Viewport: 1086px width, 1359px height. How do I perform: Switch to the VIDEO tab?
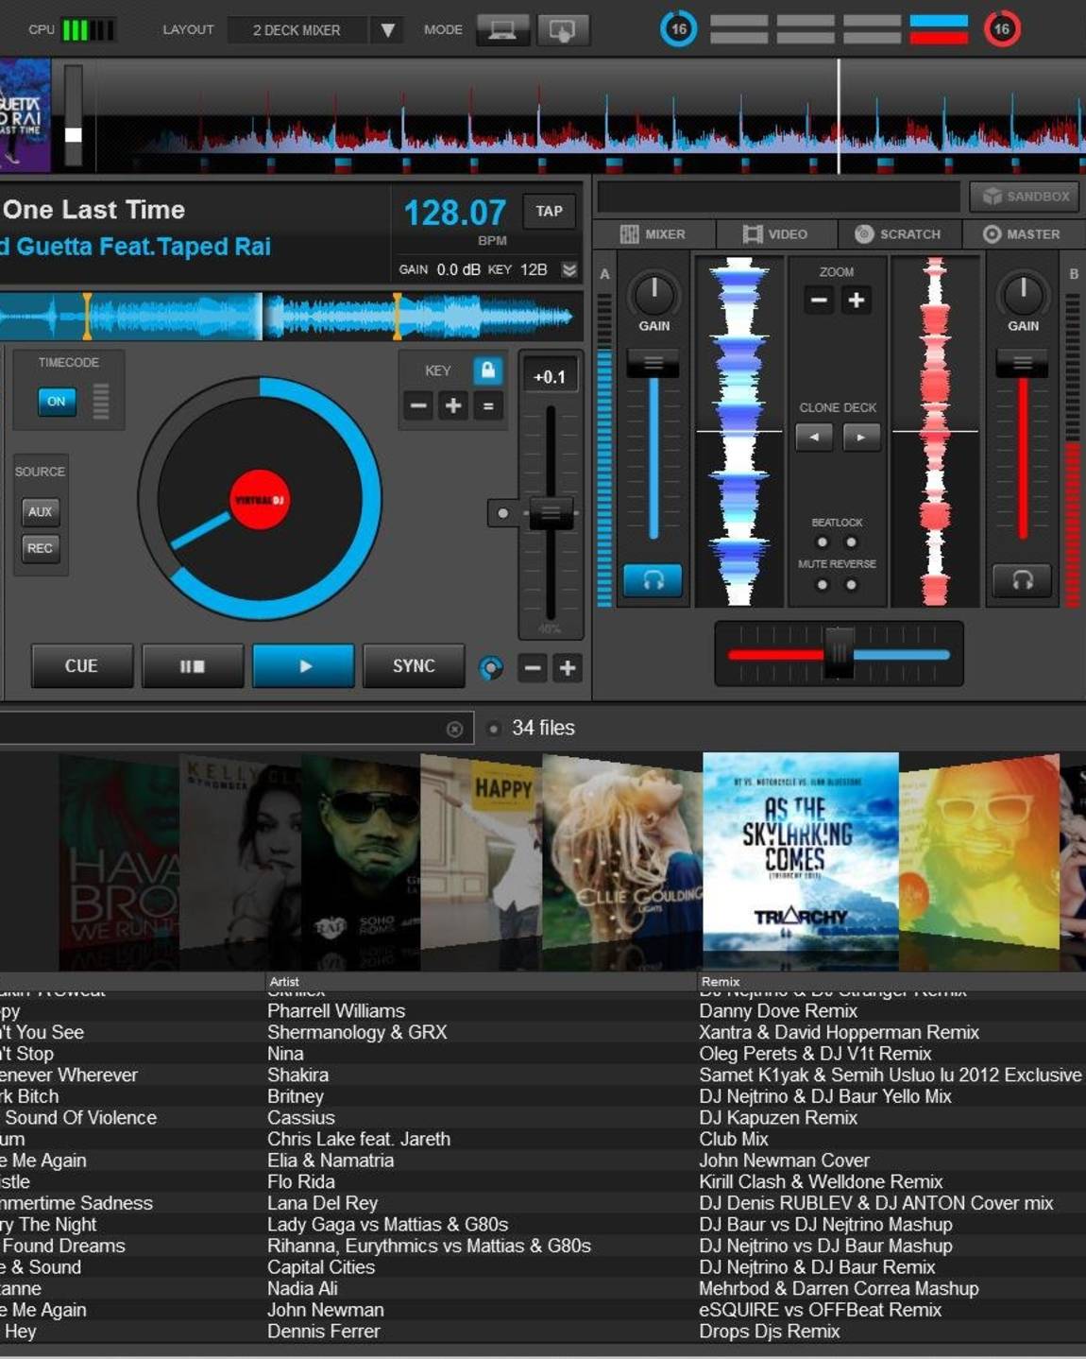[775, 234]
